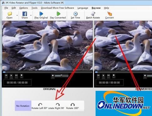The width and height of the screenshot is (152, 116).
Task: Click Play Original toolbar button
Action: pyautogui.click(x=41, y=15)
